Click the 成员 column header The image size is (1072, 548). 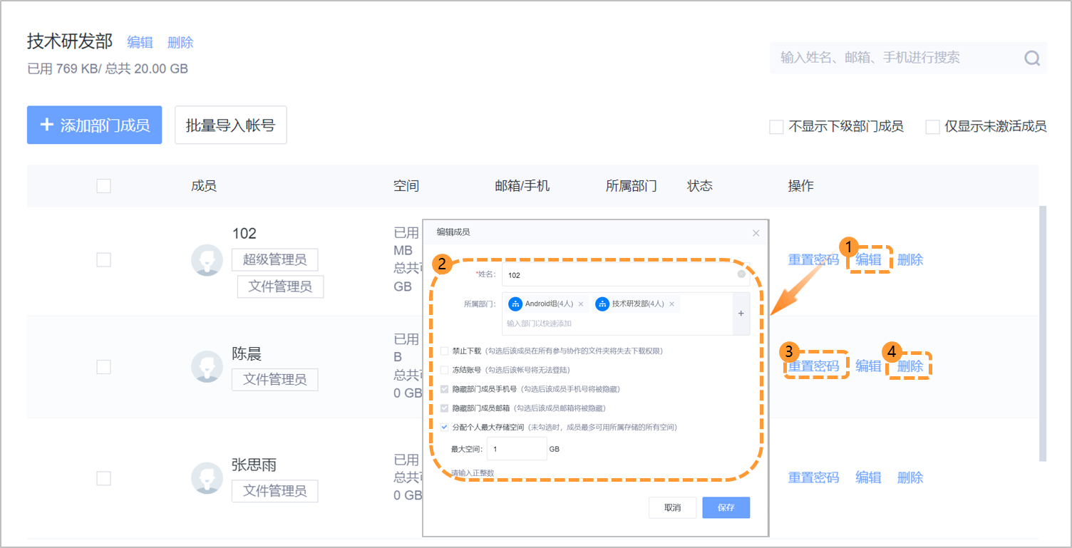tap(204, 186)
